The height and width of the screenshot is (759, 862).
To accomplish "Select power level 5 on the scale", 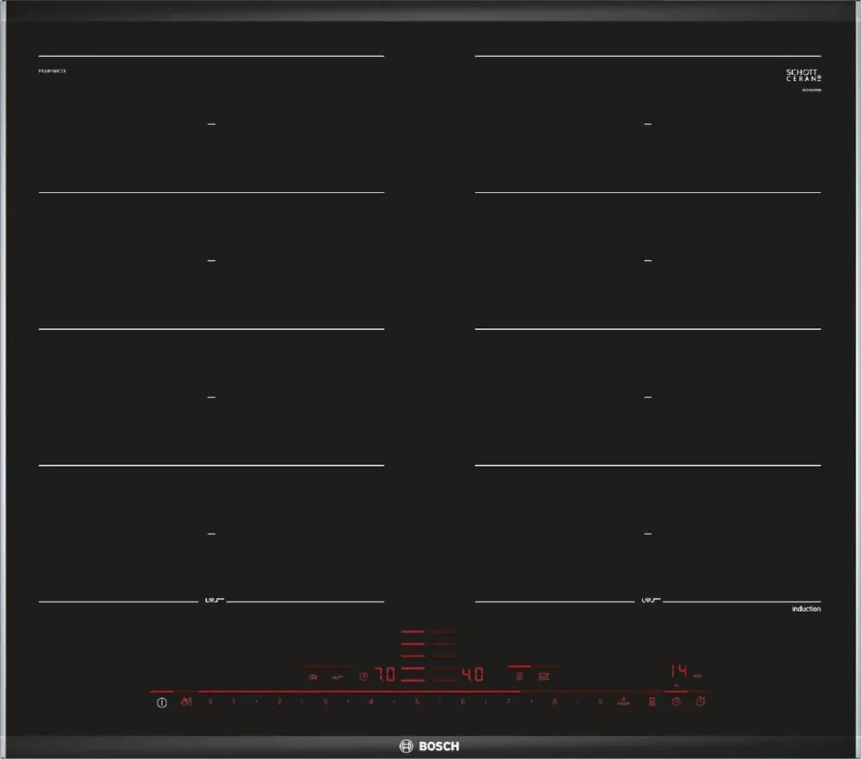I will tap(417, 702).
